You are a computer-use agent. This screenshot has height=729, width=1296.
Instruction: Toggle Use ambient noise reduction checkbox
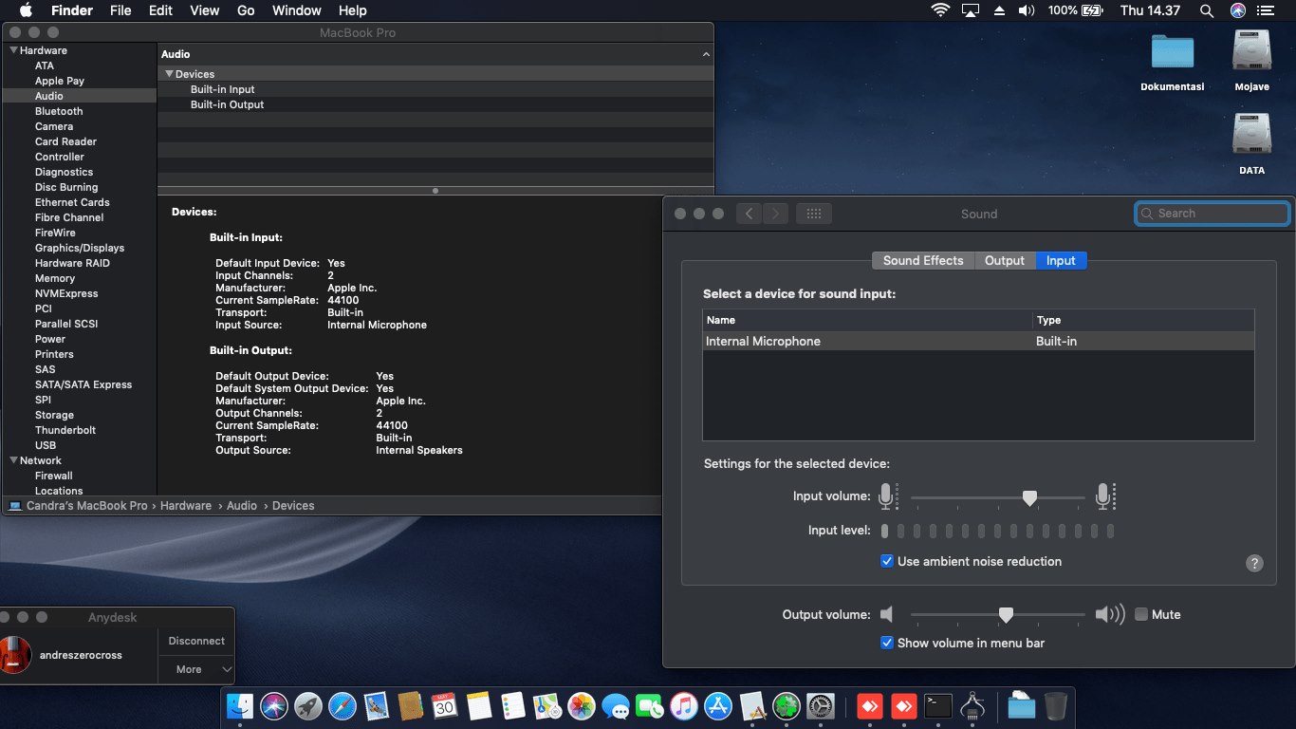point(887,561)
